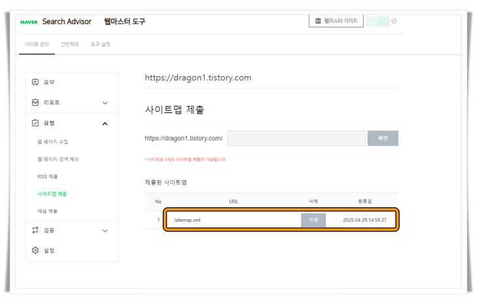The height and width of the screenshot is (304, 477).
Task: Click the power logout icon
Action: (394, 21)
